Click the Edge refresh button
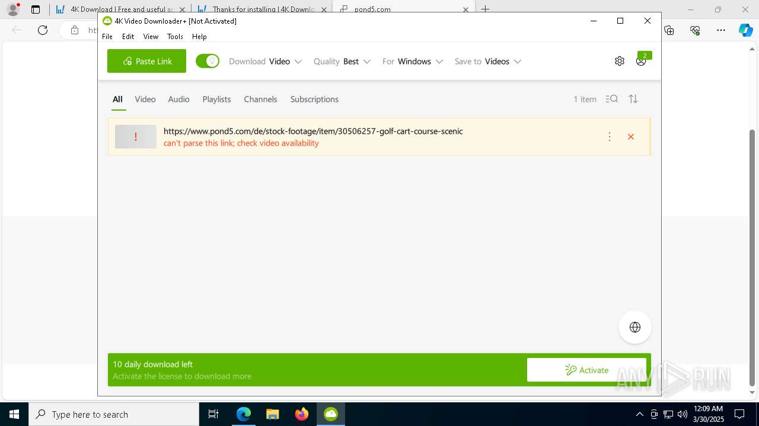 click(x=43, y=30)
